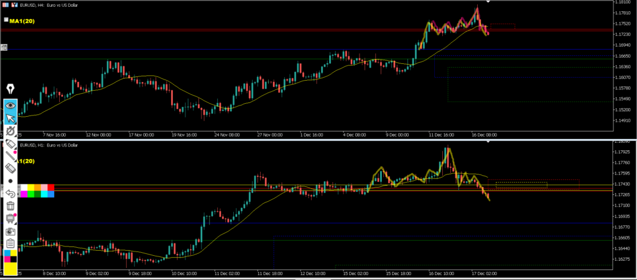Click the crossed-out circle tool

coord(10,131)
